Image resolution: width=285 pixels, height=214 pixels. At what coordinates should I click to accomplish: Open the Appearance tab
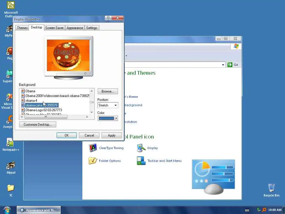pos(75,28)
